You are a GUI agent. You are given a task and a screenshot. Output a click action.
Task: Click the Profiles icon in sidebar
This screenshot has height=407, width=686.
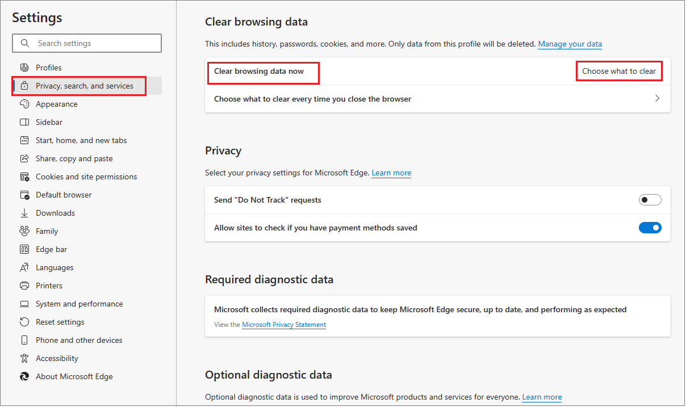point(24,68)
